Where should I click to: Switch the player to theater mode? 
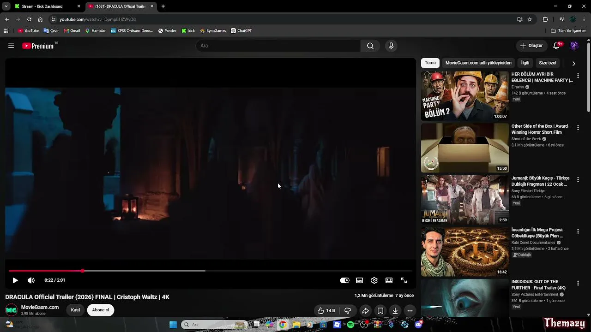tap(389, 280)
